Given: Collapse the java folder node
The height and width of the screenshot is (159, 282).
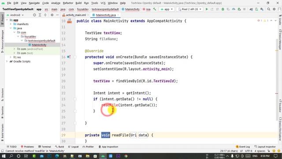Looking at the screenshot, I should (x=11, y=28).
